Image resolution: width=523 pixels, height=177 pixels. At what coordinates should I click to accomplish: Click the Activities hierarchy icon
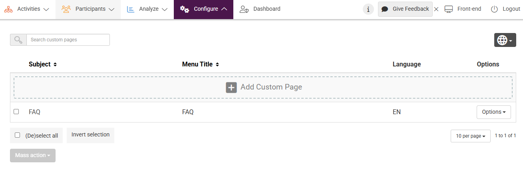8,9
